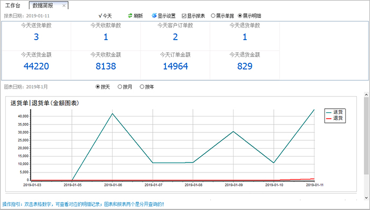This screenshot has height=210, width=370.
Task: Click the scrollbar up arrow
Action: (x=366, y=94)
